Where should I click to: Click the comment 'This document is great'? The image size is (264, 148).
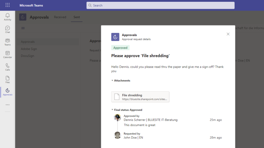click(x=140, y=125)
